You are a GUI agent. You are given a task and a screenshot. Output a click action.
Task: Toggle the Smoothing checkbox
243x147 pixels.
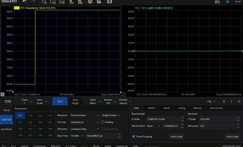tap(102, 129)
